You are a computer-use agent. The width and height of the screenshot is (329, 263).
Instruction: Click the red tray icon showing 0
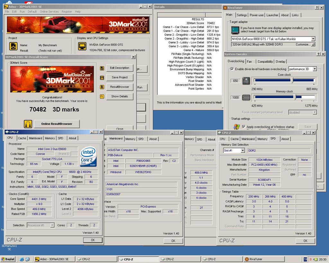pos(311,259)
